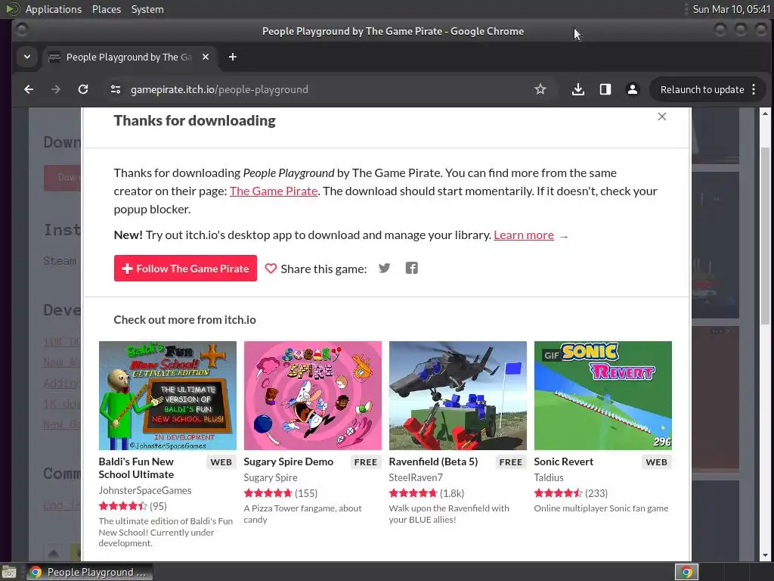Image resolution: width=774 pixels, height=581 pixels.
Task: Open the Chrome profile icon
Action: coord(633,89)
